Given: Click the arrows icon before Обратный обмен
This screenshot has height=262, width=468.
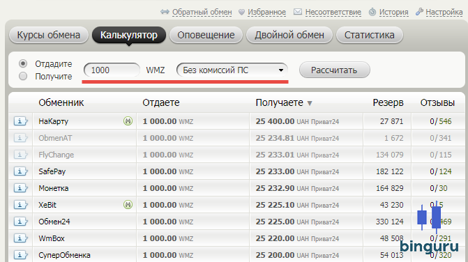Looking at the screenshot, I should point(165,12).
